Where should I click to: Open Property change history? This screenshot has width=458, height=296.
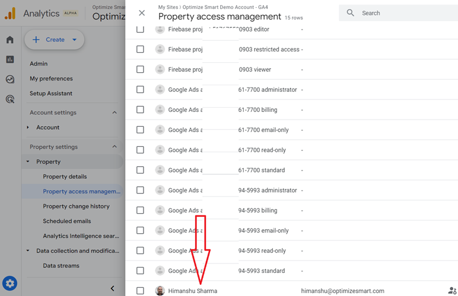pyautogui.click(x=77, y=206)
